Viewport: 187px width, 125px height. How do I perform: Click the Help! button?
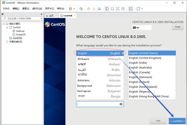tap(178, 27)
